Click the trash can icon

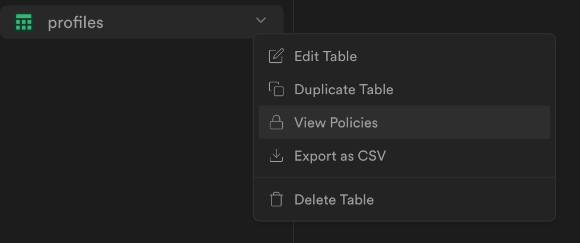pyautogui.click(x=276, y=200)
